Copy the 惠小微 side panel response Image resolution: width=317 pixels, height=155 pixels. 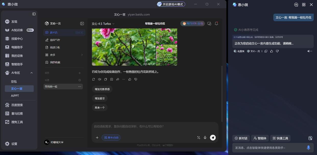coord(266,51)
